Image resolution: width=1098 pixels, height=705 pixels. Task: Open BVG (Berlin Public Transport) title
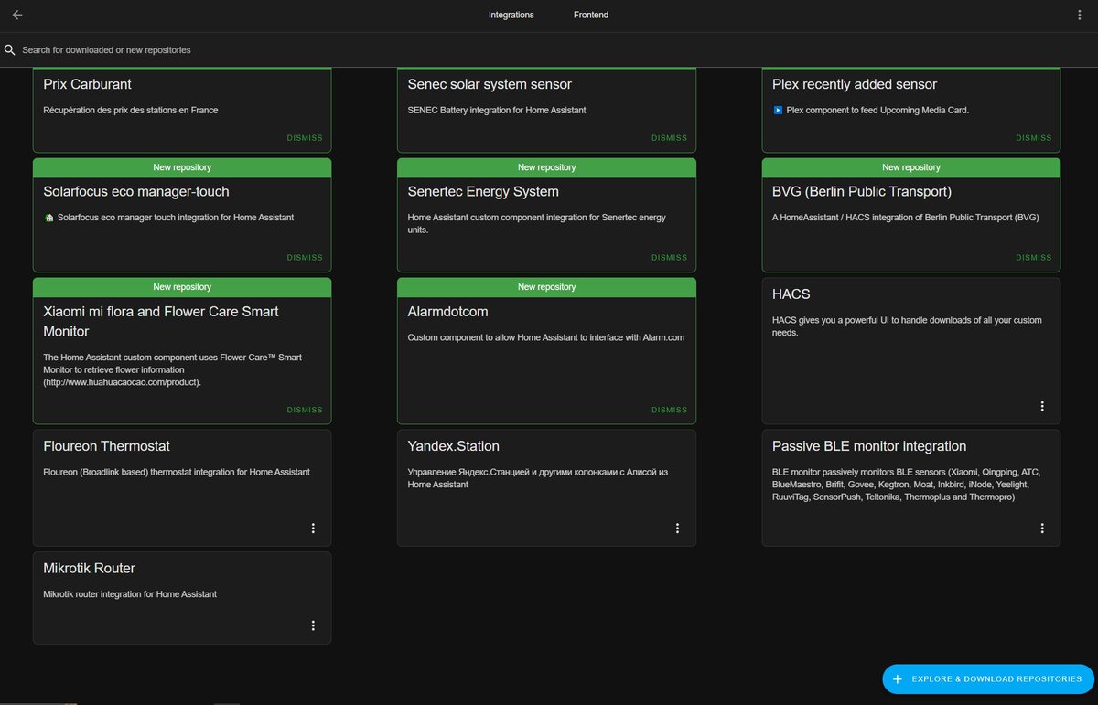(x=862, y=192)
